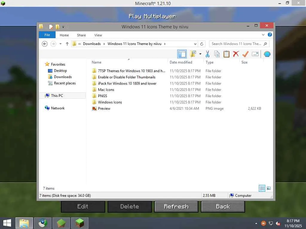Viewport: 306px width, 229px height.
Task: Click the Forward navigation arrow
Action: (x=53, y=44)
